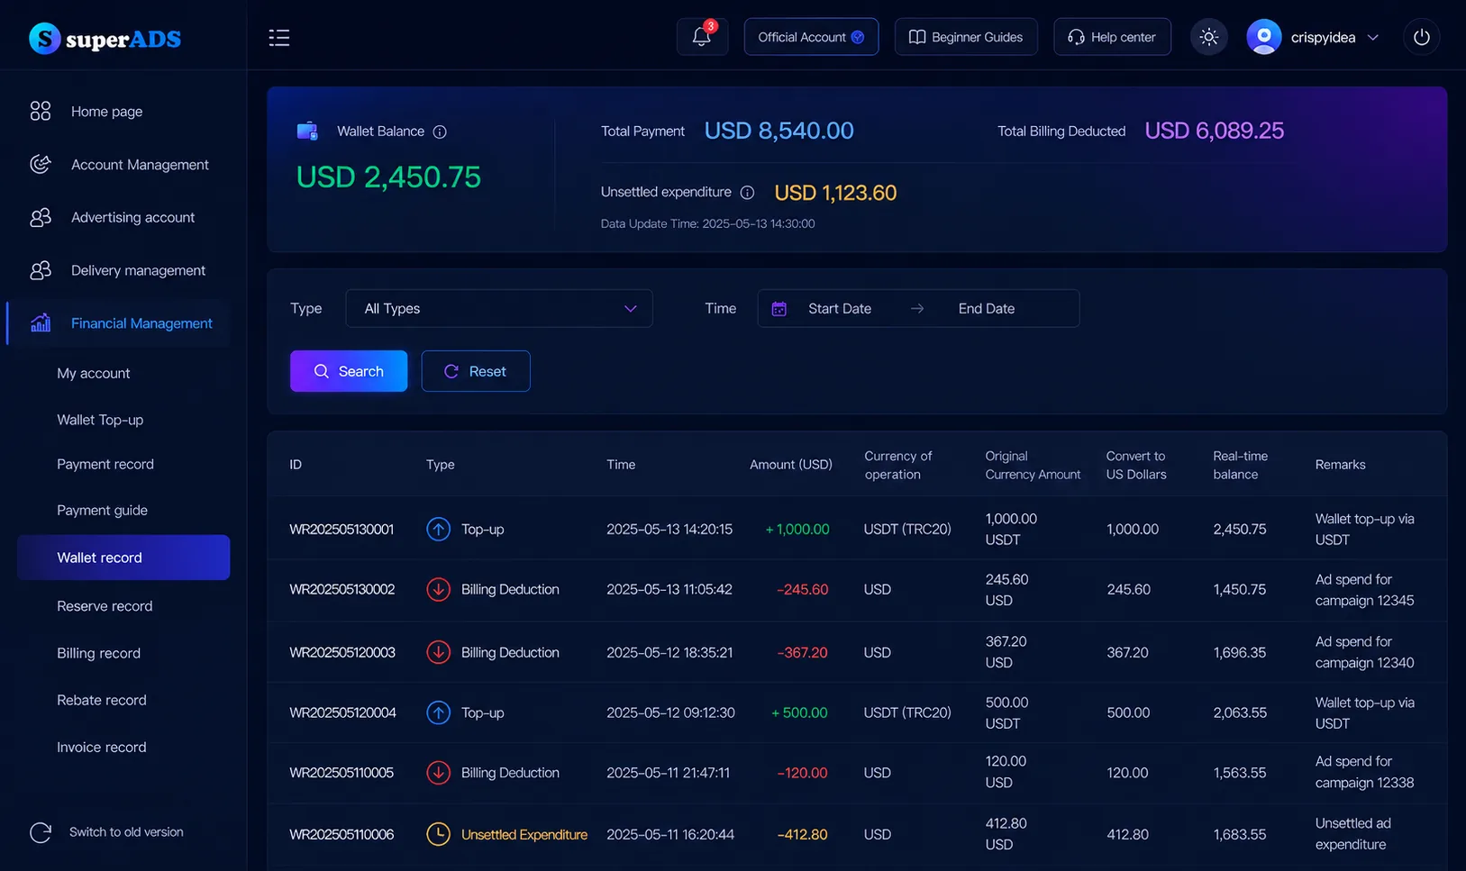The image size is (1466, 871).
Task: Click the power logout icon
Action: pyautogui.click(x=1421, y=37)
